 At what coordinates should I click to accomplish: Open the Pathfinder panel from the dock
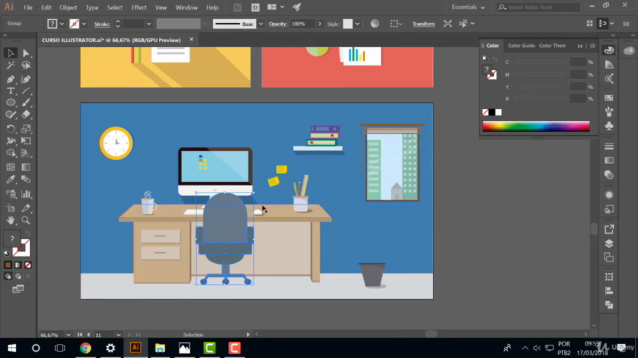(x=609, y=305)
